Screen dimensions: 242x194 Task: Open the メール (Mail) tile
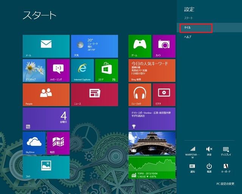pyautogui.click(x=46, y=46)
